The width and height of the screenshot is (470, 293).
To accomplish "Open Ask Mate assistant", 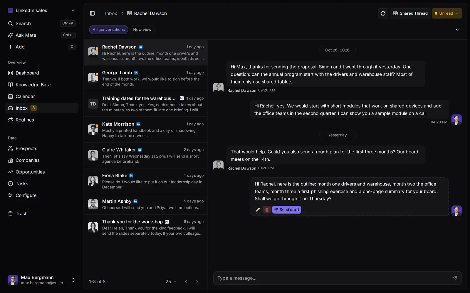I will point(42,35).
